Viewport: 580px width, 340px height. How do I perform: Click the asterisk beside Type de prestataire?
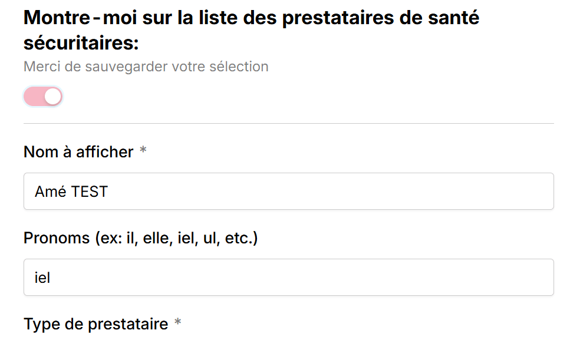(x=177, y=324)
